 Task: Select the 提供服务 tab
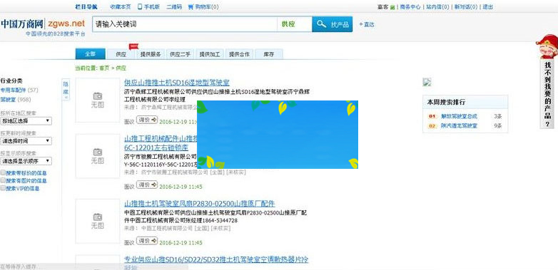151,54
